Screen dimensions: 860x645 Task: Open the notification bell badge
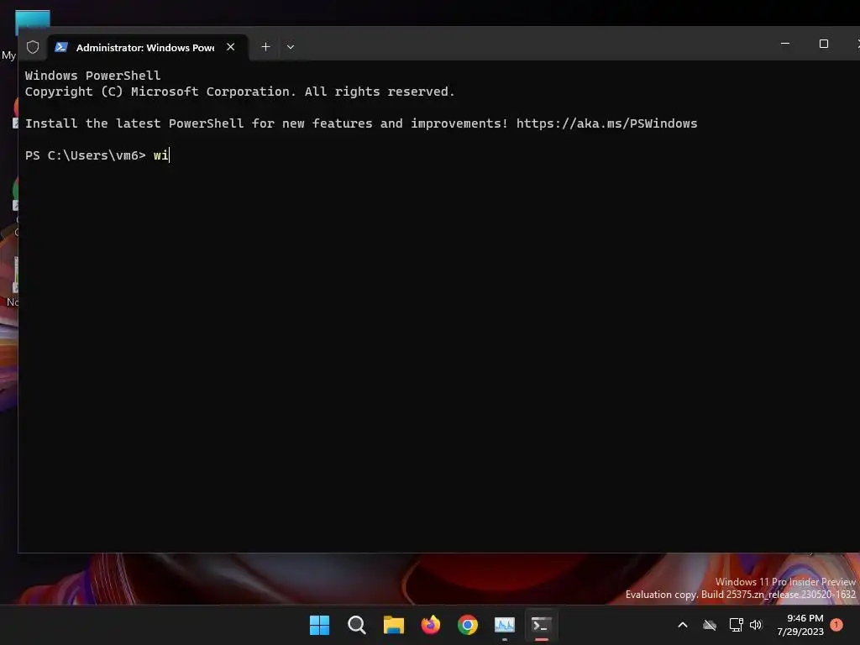(x=836, y=625)
